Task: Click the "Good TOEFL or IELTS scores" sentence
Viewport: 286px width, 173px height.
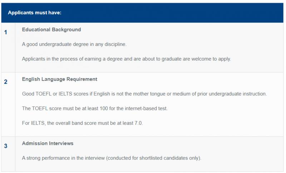Action: [144, 94]
